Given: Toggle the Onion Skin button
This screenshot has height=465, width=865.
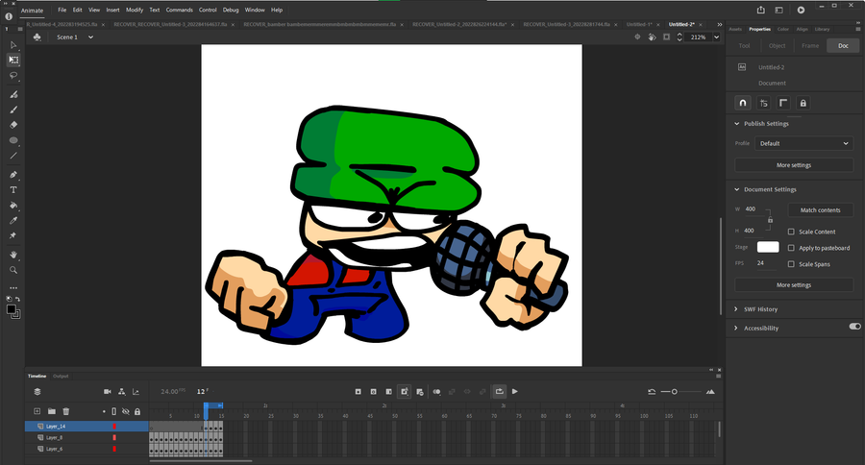Looking at the screenshot, I should click(x=437, y=392).
